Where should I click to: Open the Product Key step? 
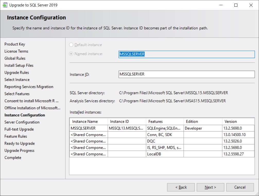coord(15,44)
